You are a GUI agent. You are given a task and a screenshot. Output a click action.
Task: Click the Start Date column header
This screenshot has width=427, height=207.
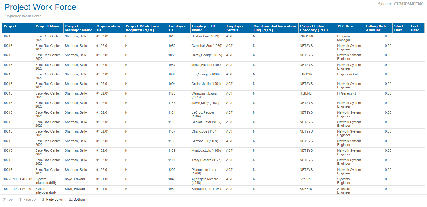tap(398, 28)
